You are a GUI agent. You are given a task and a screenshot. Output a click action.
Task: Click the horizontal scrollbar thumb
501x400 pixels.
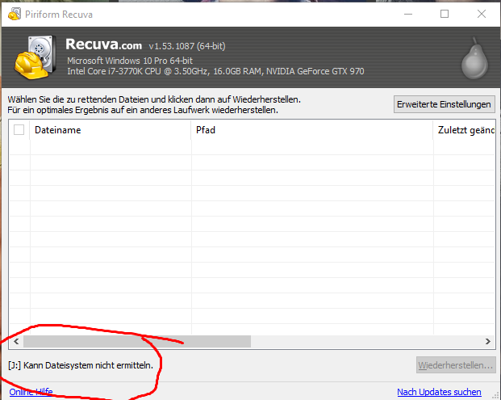(137, 342)
